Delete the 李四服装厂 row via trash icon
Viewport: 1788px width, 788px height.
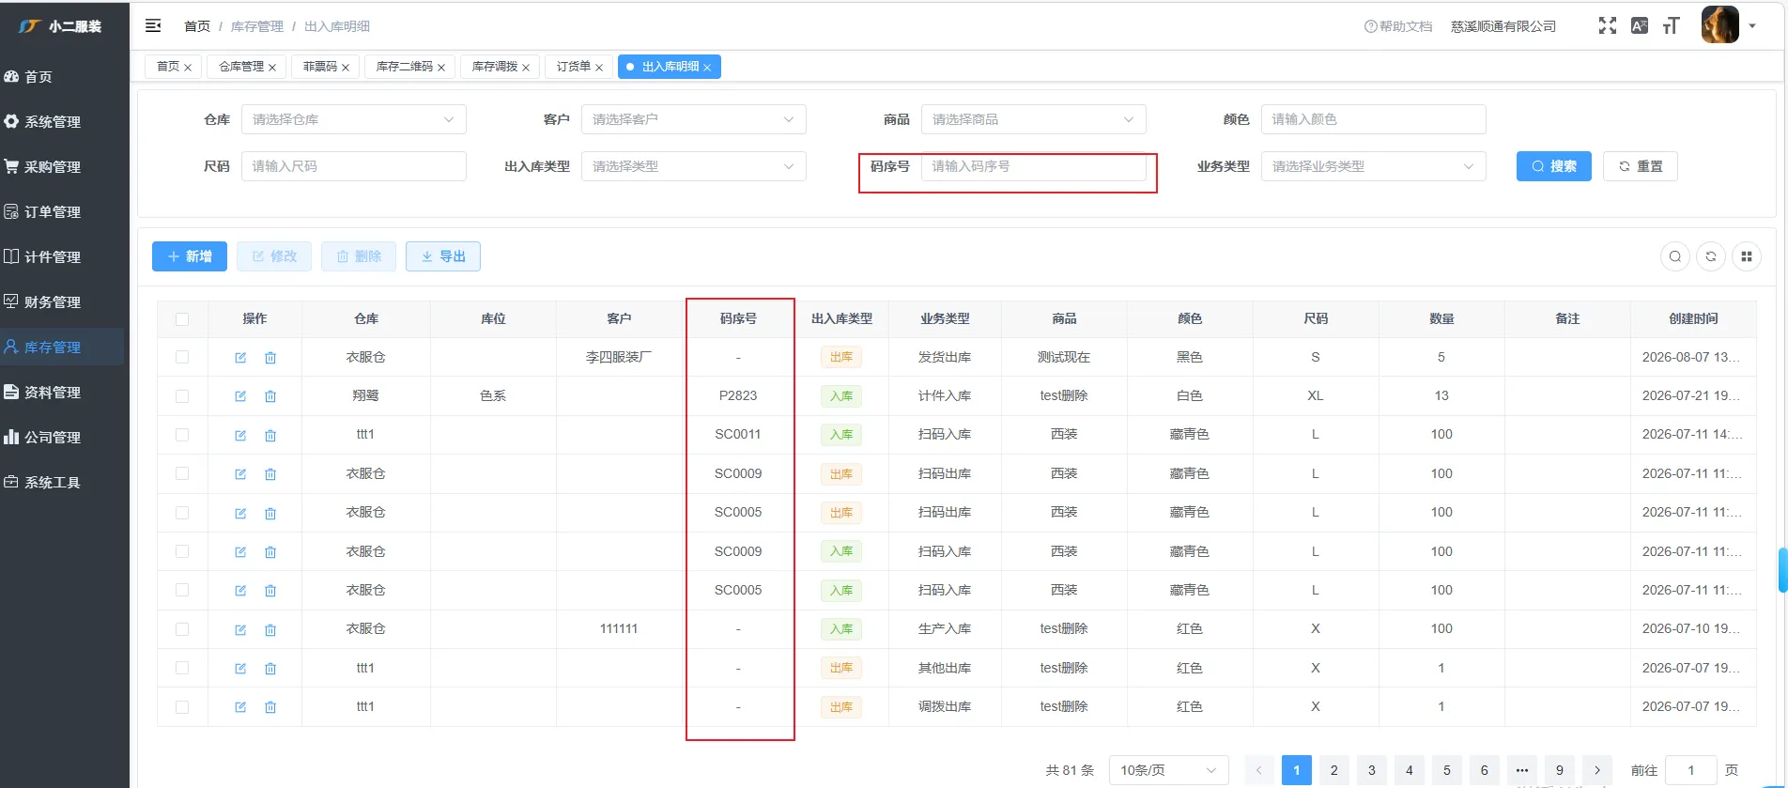(x=270, y=358)
